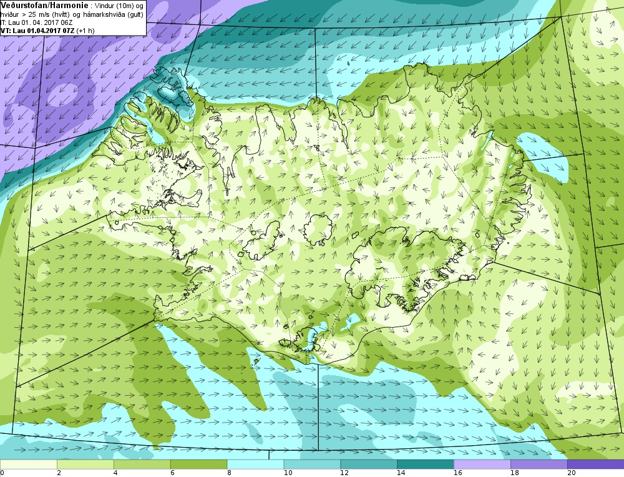Click the legend scale label '18'

tap(515, 473)
